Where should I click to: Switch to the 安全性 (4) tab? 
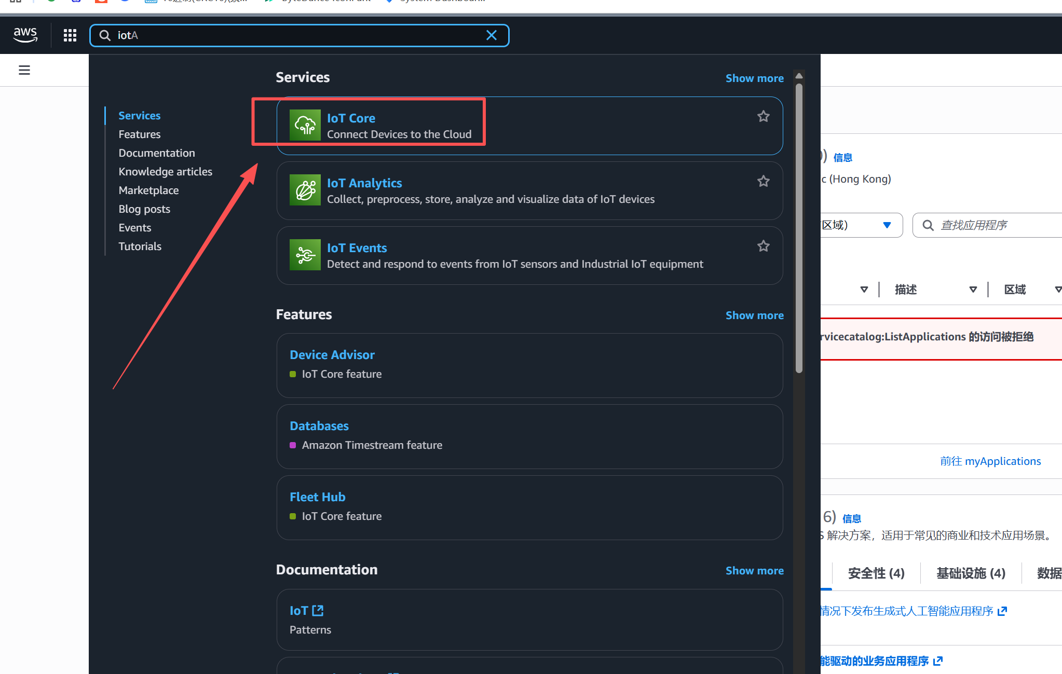pyautogui.click(x=876, y=573)
